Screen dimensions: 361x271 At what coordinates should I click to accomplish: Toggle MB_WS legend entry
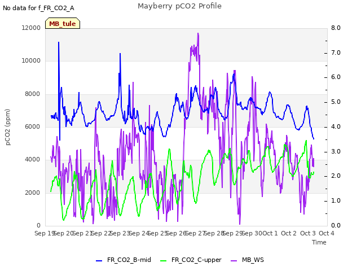(247, 260)
